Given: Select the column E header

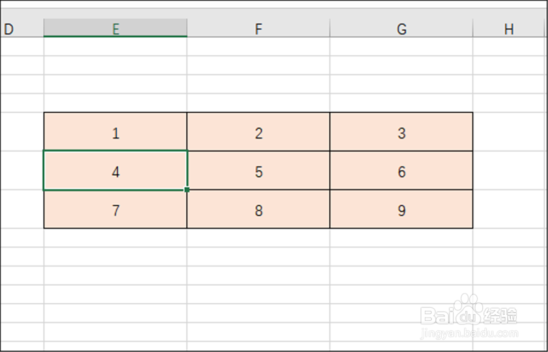Looking at the screenshot, I should click(x=115, y=29).
